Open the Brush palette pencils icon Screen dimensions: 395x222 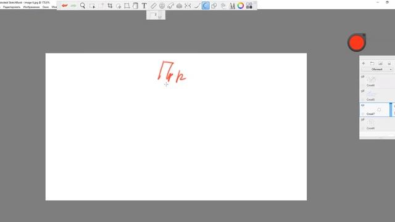232,6
